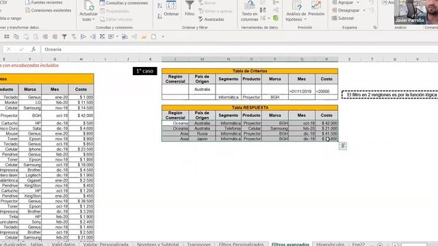
Task: Open the Actualizar todo dropdown arrow
Action: [93, 20]
